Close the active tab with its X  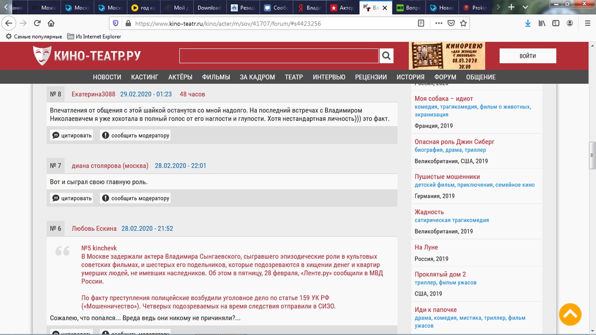click(x=385, y=8)
